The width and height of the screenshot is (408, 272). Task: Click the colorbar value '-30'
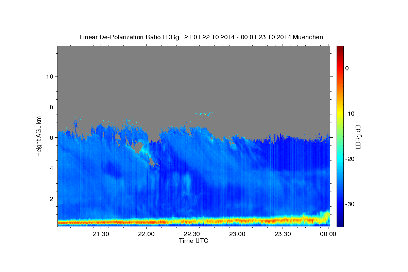(x=350, y=204)
